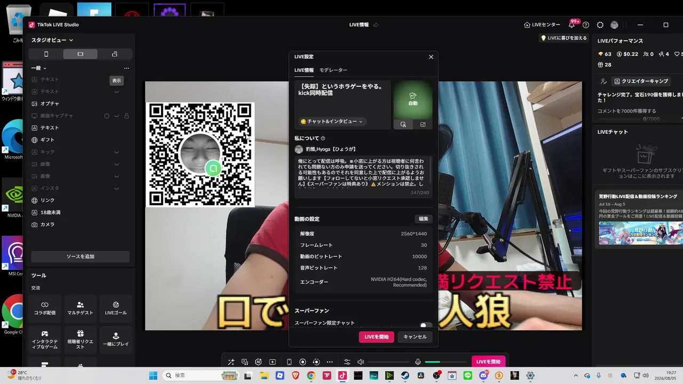Open the 一緒にプレイ tool
This screenshot has height=384, width=683.
(116, 340)
